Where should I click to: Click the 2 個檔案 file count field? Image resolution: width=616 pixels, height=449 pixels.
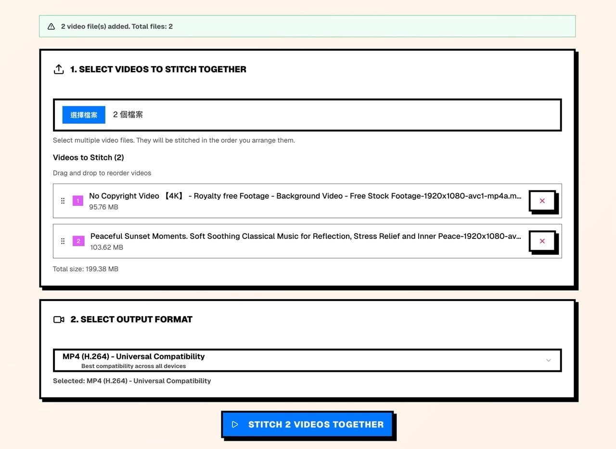pyautogui.click(x=128, y=115)
